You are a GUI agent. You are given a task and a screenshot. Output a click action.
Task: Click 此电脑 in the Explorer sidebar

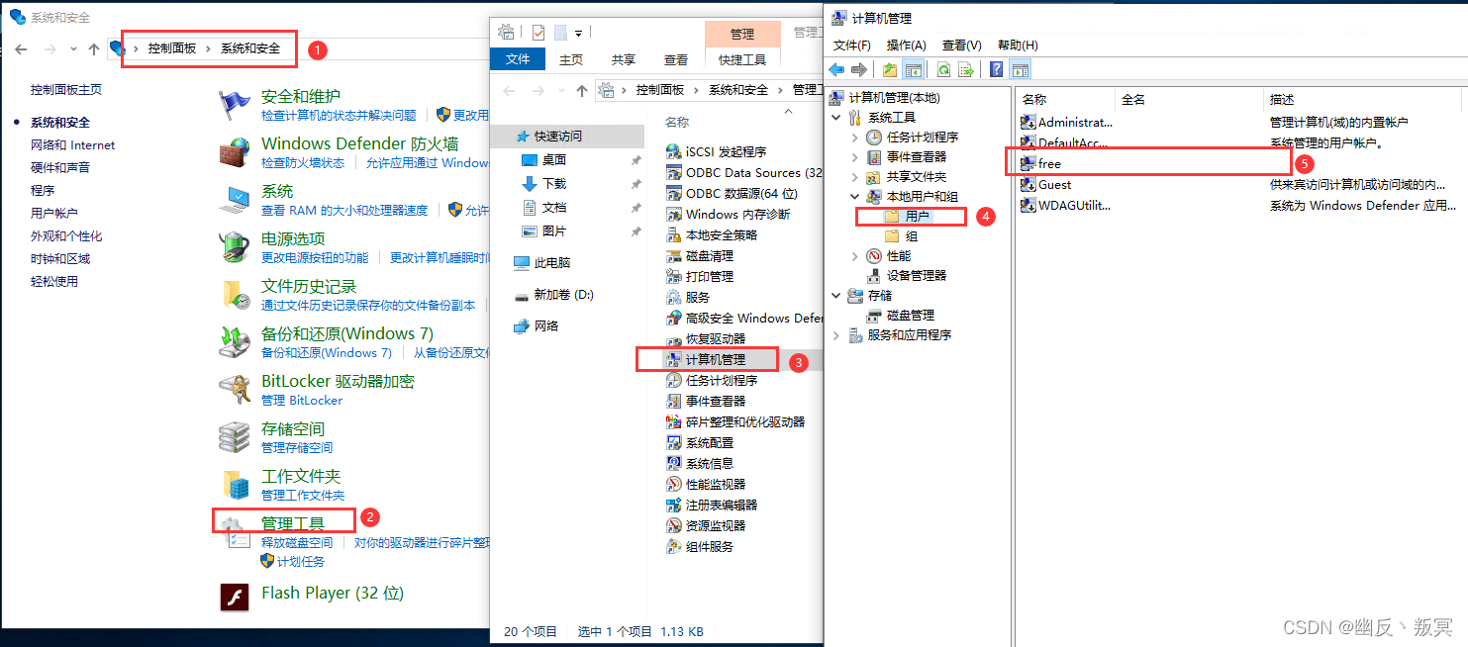(542, 263)
